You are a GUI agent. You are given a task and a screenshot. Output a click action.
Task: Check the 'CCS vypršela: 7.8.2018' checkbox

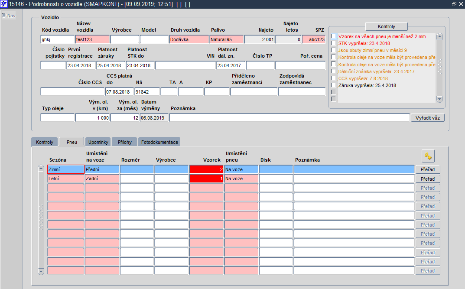[334, 78]
